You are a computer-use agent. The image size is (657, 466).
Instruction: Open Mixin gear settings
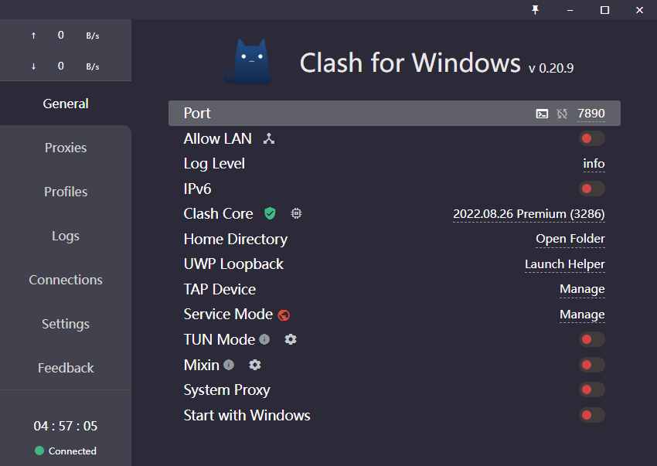click(x=255, y=365)
